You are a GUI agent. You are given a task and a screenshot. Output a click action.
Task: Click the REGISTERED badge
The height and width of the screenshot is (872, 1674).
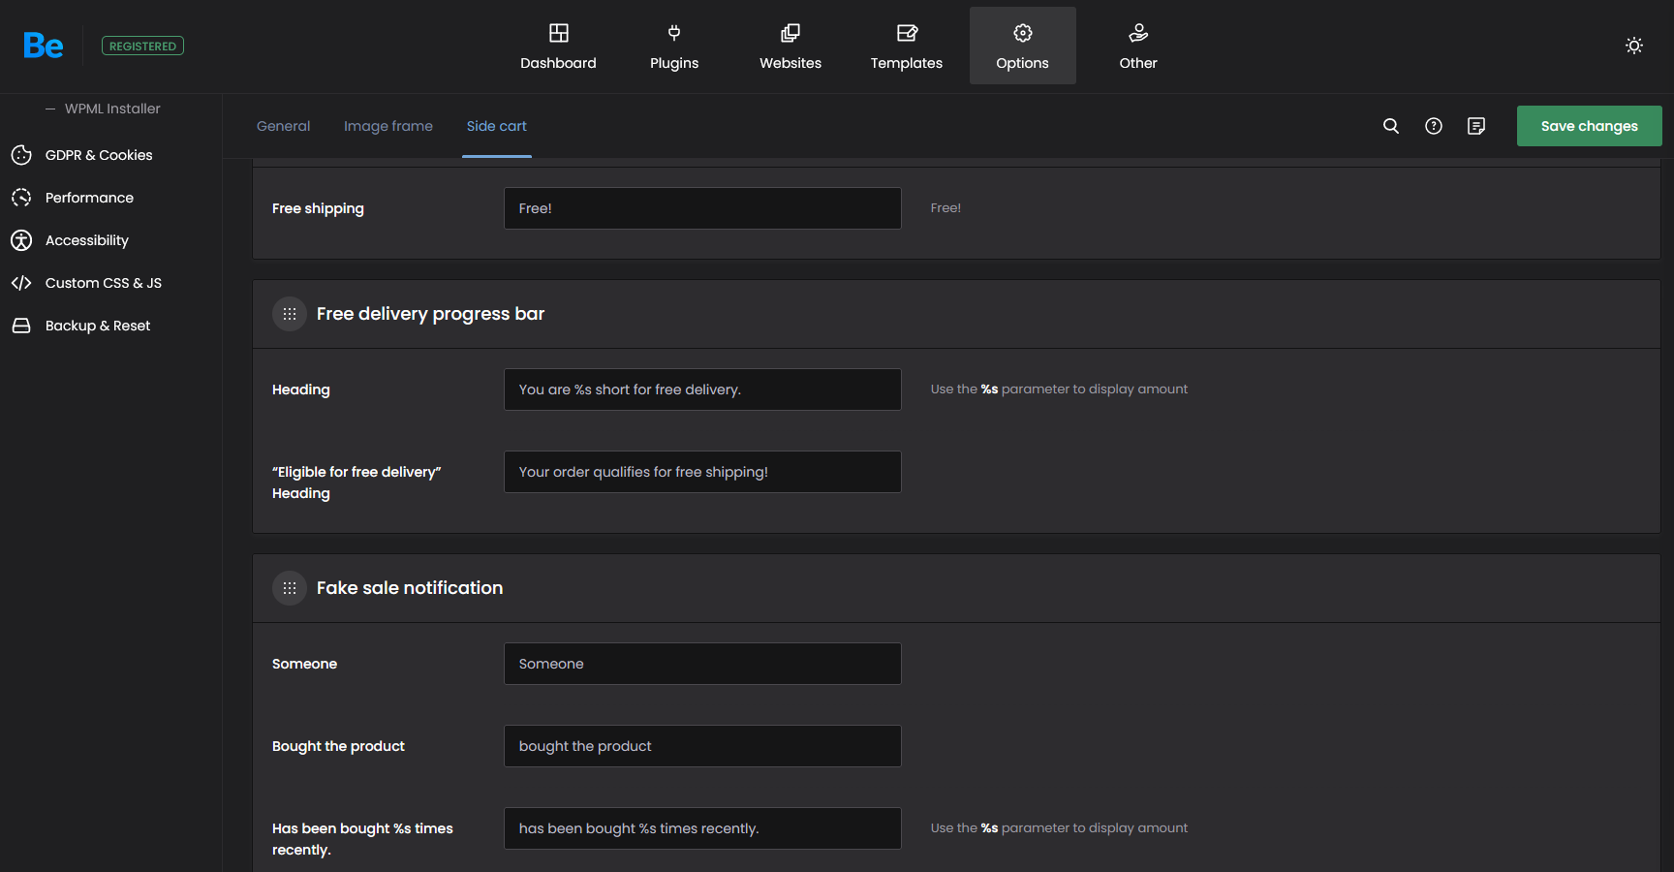142,46
